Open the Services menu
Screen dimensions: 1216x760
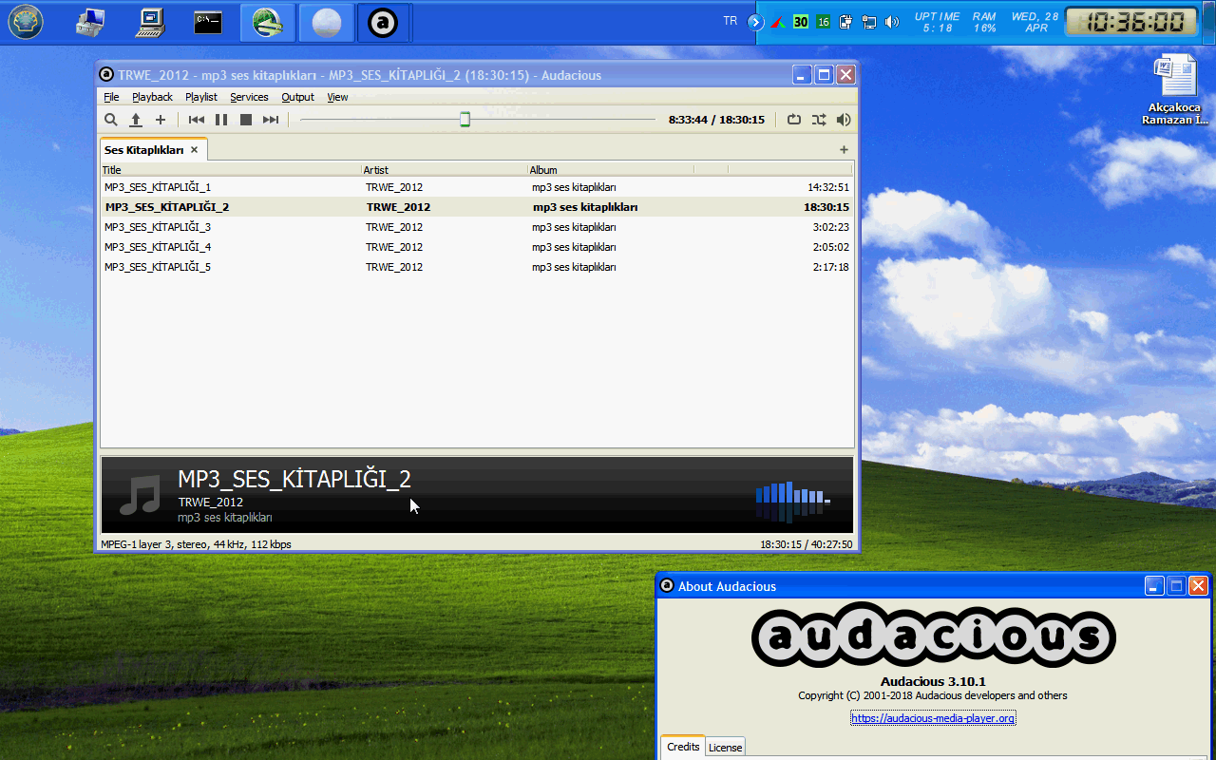coord(249,97)
